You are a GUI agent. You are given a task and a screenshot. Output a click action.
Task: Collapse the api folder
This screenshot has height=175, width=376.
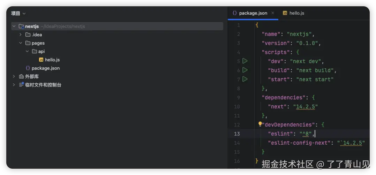click(x=27, y=52)
